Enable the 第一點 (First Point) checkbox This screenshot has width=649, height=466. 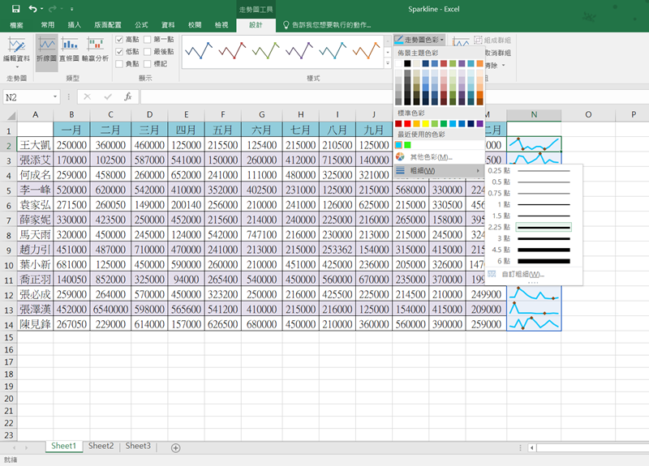pos(147,39)
